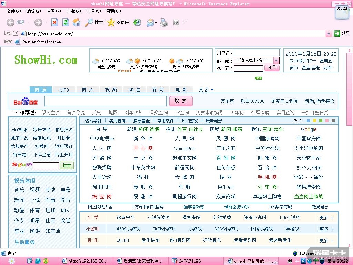Click the Baidu search input field

click(x=105, y=101)
